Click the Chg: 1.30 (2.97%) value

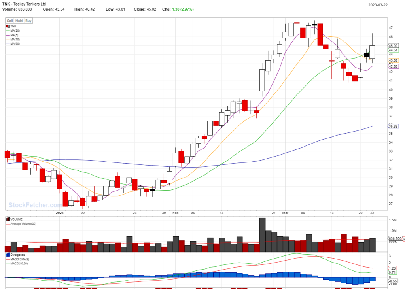(x=178, y=9)
